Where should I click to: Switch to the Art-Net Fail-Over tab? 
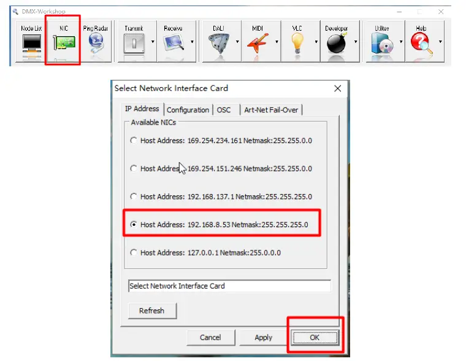click(x=271, y=110)
